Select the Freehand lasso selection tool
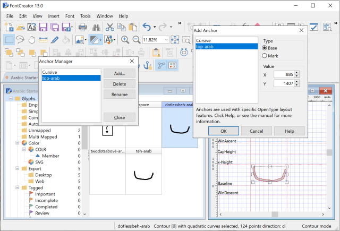This screenshot has height=231, width=340. [21, 40]
